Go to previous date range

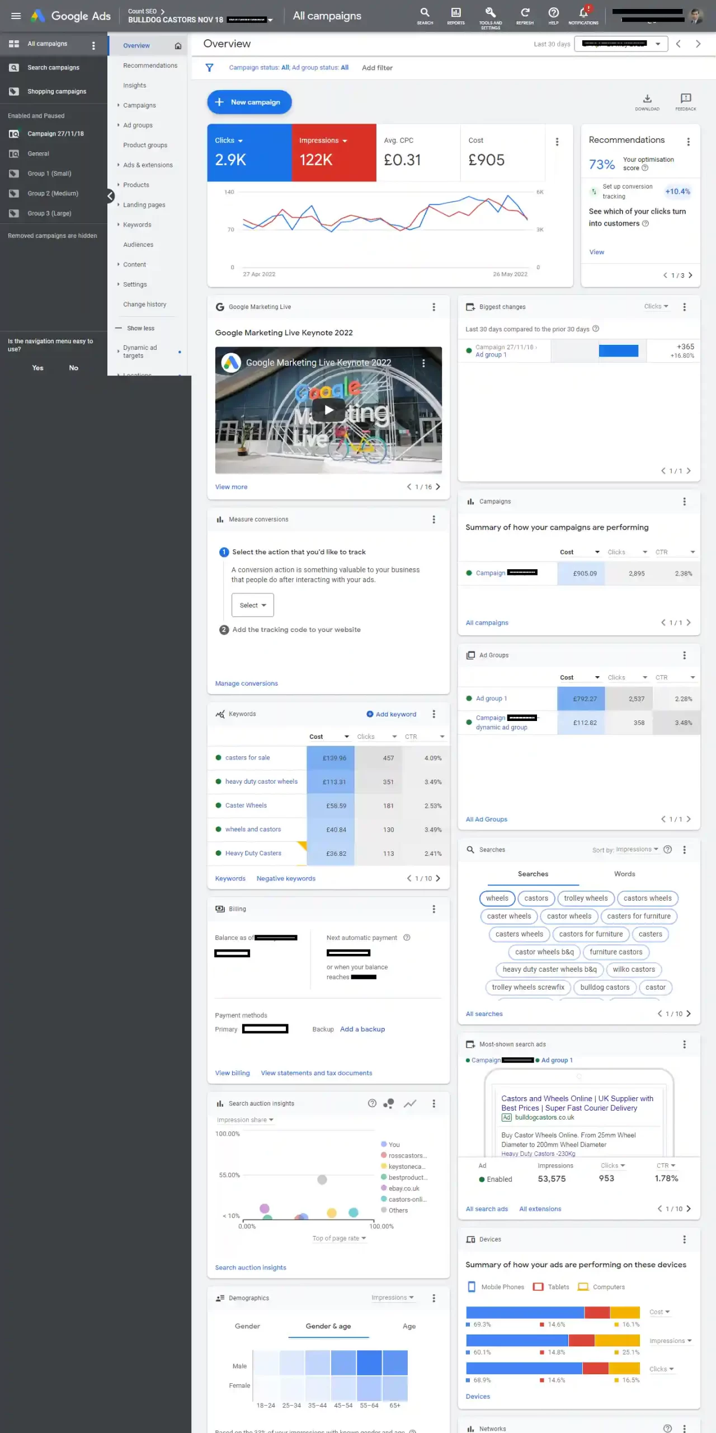[x=679, y=44]
